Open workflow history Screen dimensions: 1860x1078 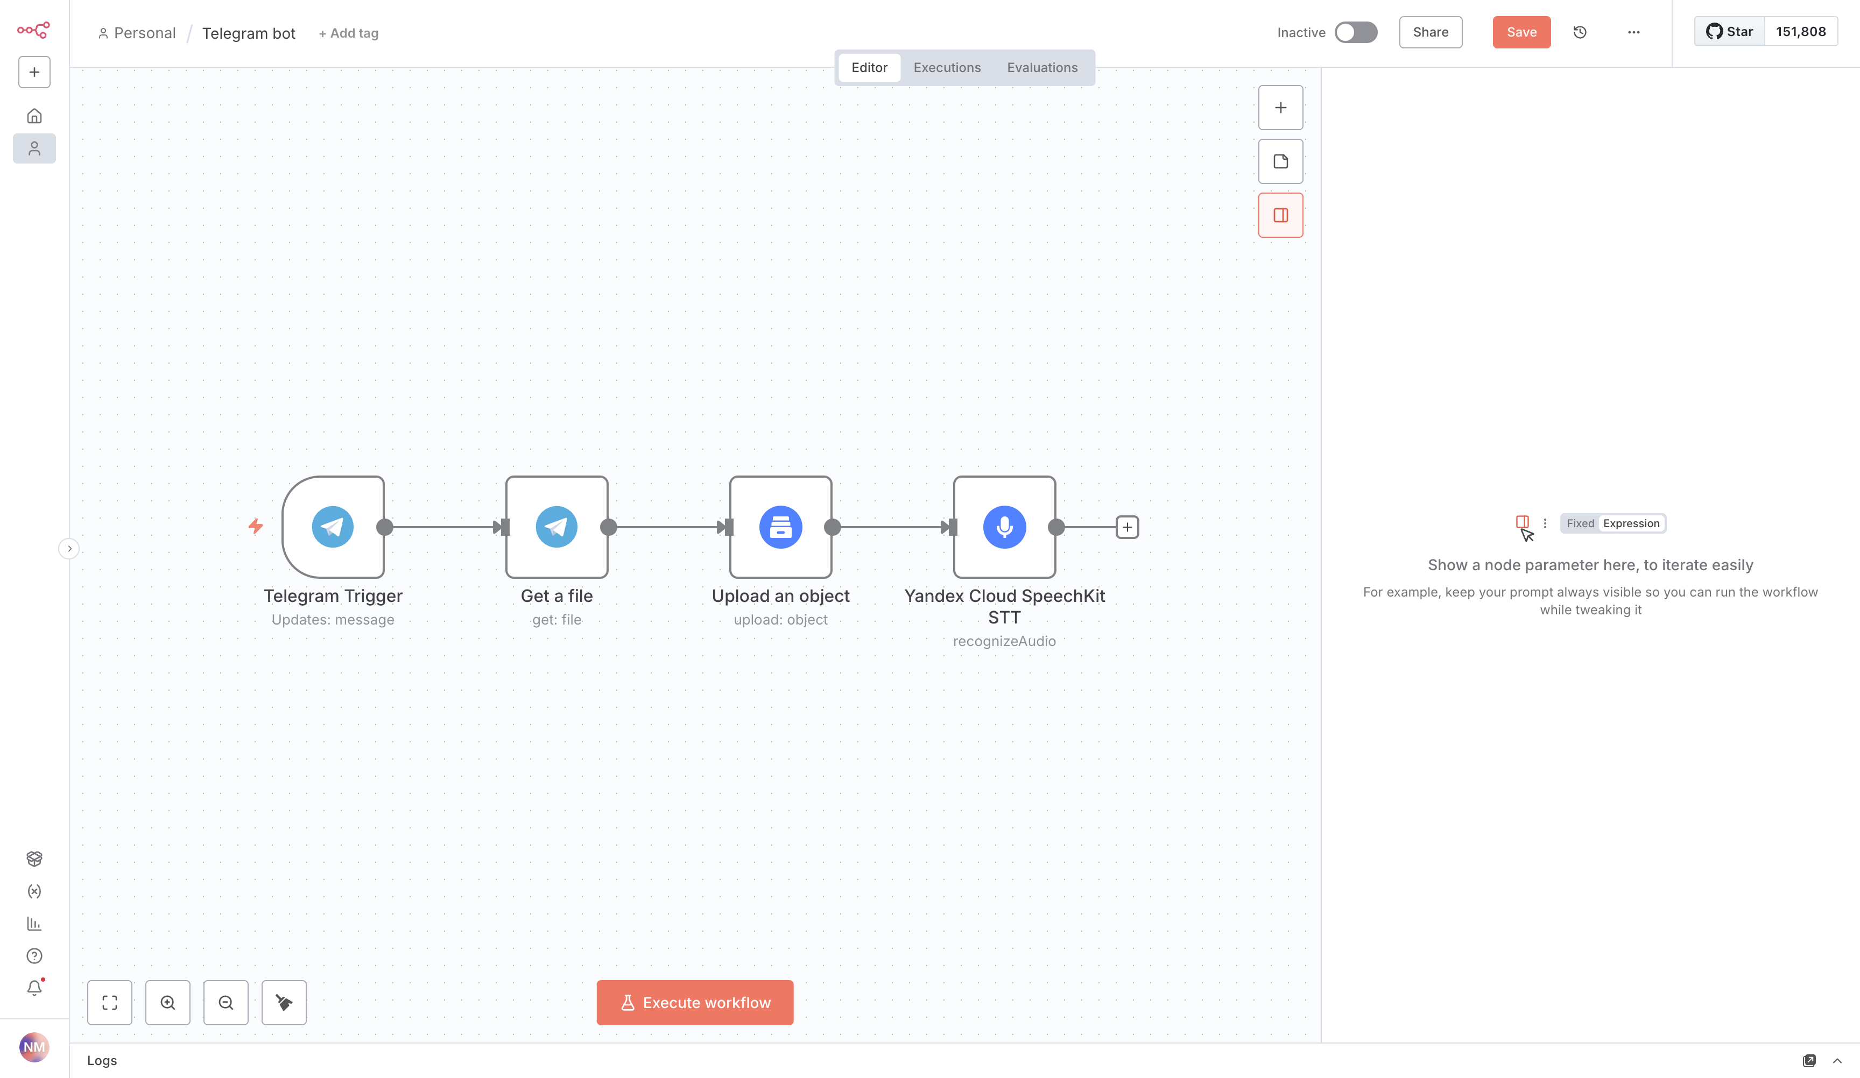(x=1580, y=32)
